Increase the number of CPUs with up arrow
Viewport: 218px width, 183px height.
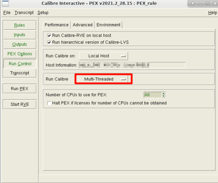point(164,93)
